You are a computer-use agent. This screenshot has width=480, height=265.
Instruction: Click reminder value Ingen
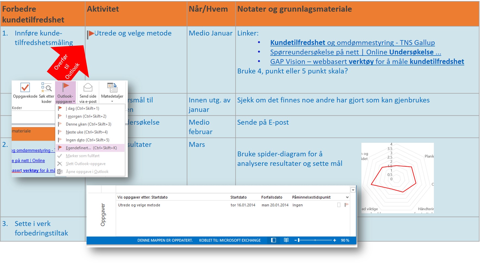point(297,205)
